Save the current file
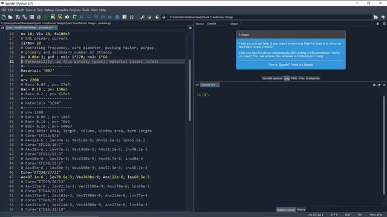Image resolution: width=387 pixels, height=217 pixels. 18,17
